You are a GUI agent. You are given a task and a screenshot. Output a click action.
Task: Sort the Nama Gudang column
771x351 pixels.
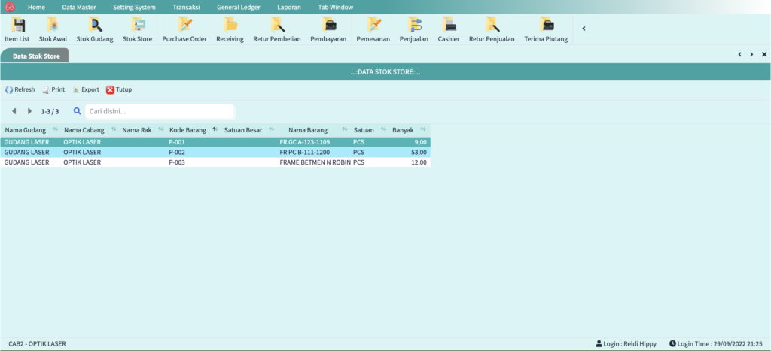coord(55,130)
